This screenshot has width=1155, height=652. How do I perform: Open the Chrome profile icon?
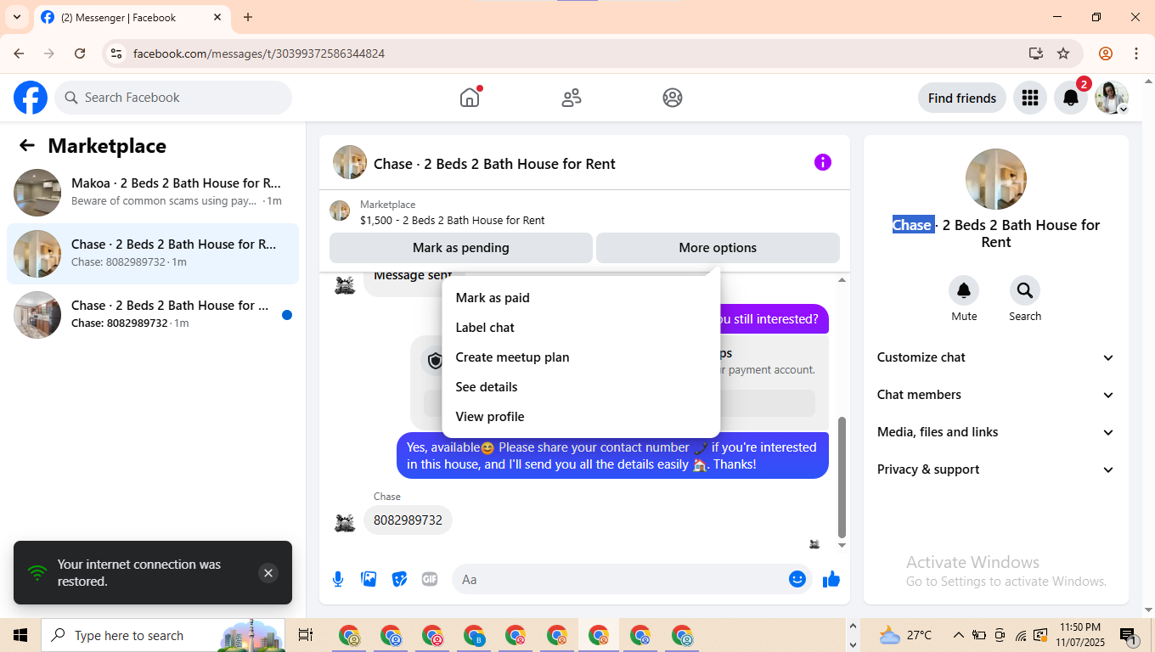tap(1106, 53)
